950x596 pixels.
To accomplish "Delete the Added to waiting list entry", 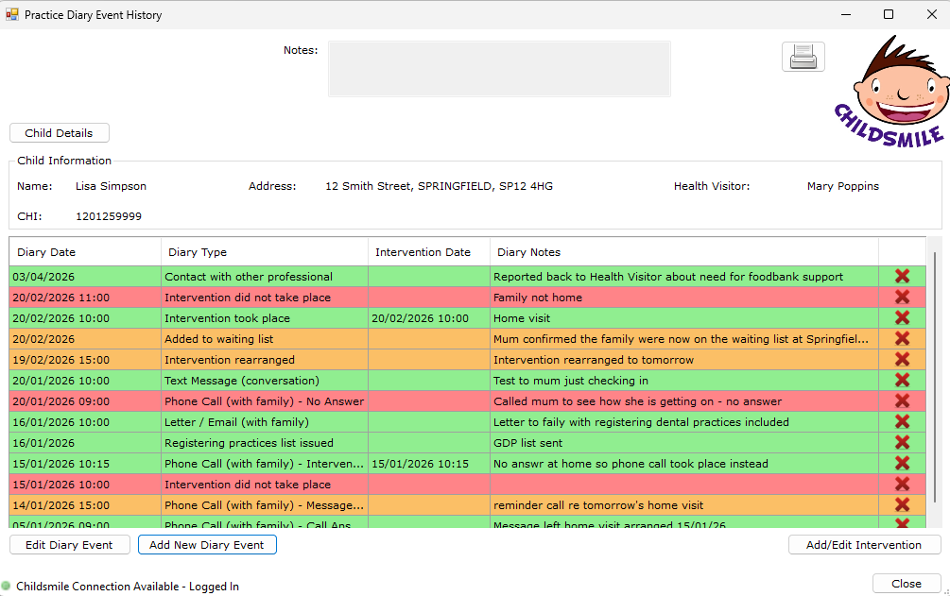I will pyautogui.click(x=902, y=339).
